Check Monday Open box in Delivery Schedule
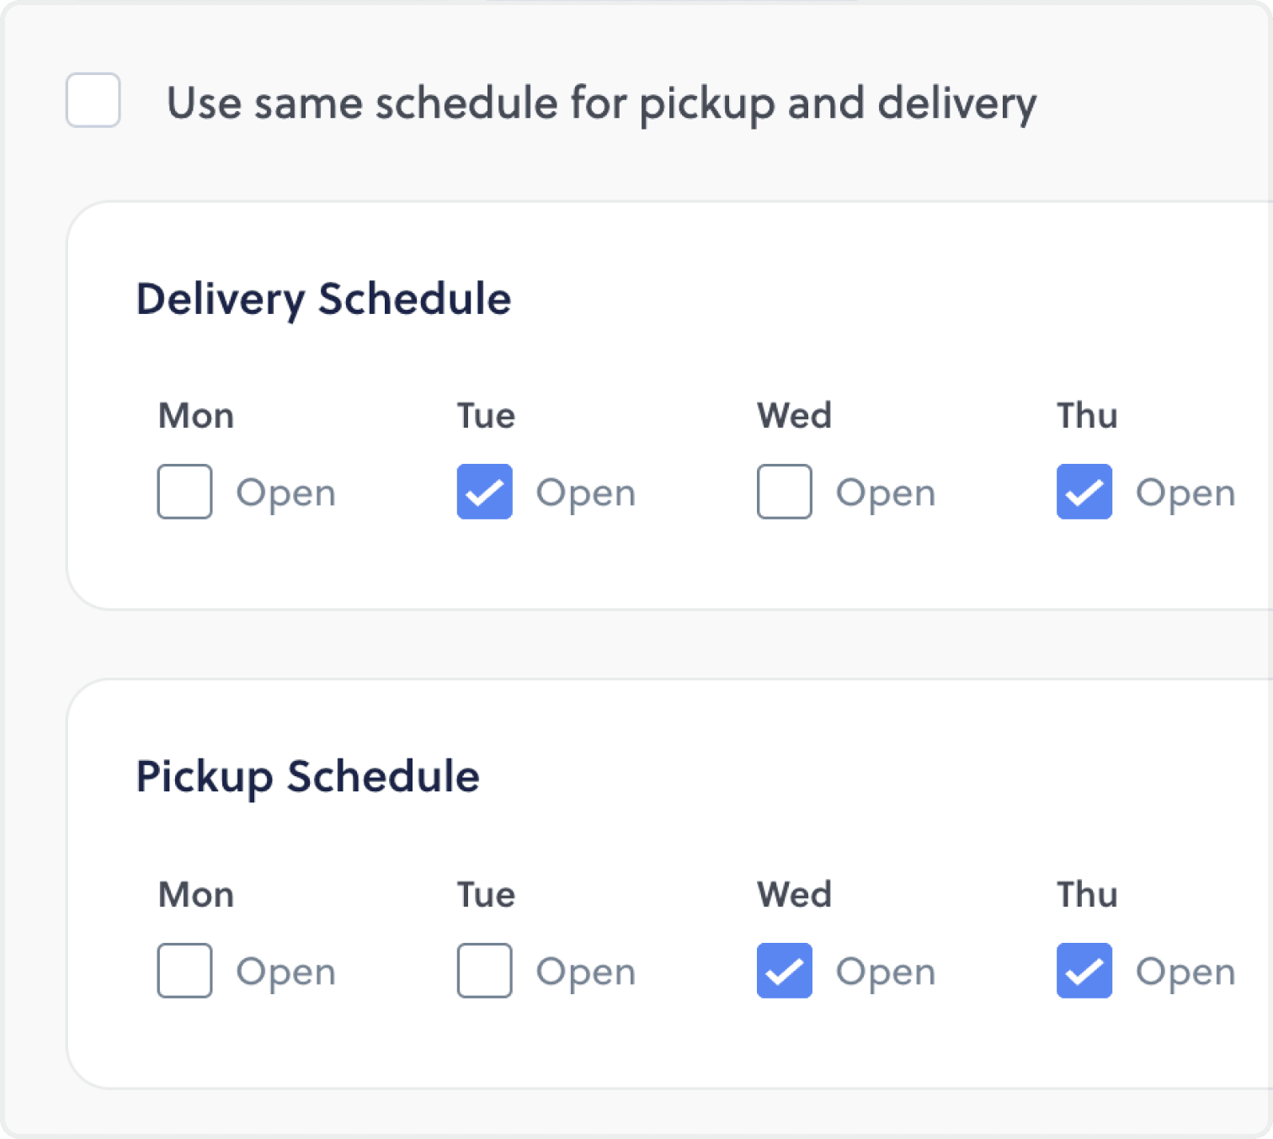The height and width of the screenshot is (1139, 1273). point(184,492)
